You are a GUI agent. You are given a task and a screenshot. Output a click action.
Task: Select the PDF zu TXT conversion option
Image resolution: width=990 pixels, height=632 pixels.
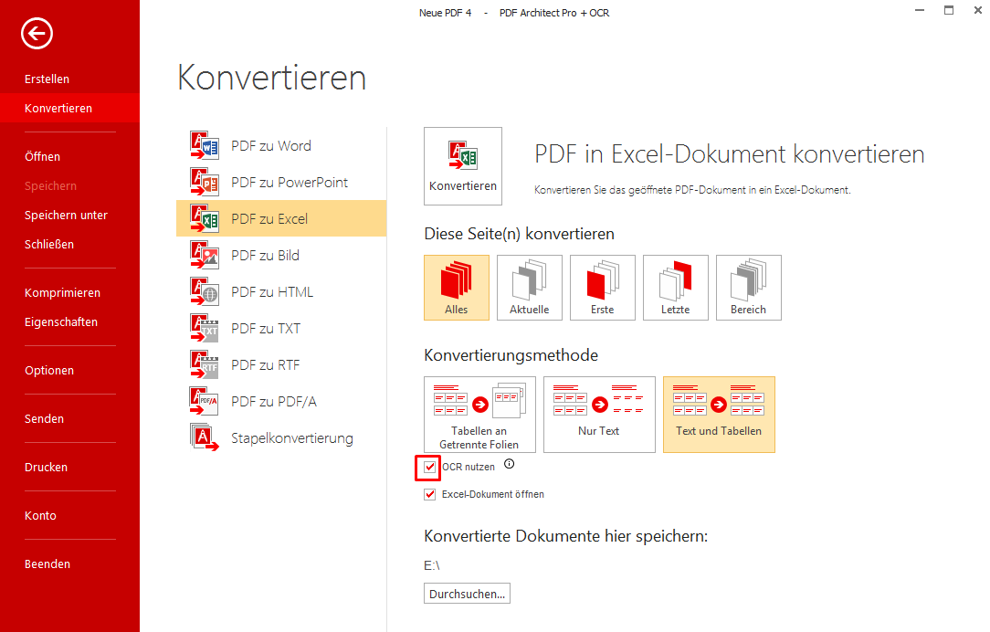(x=281, y=329)
